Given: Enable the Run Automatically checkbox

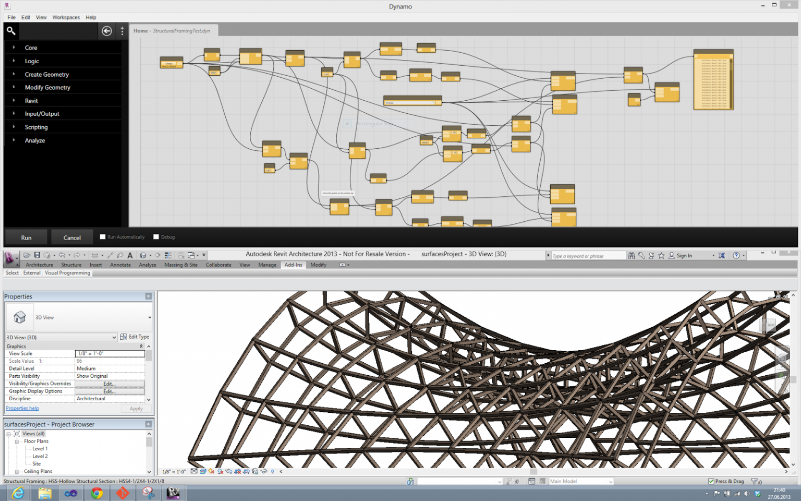Looking at the screenshot, I should click(103, 236).
